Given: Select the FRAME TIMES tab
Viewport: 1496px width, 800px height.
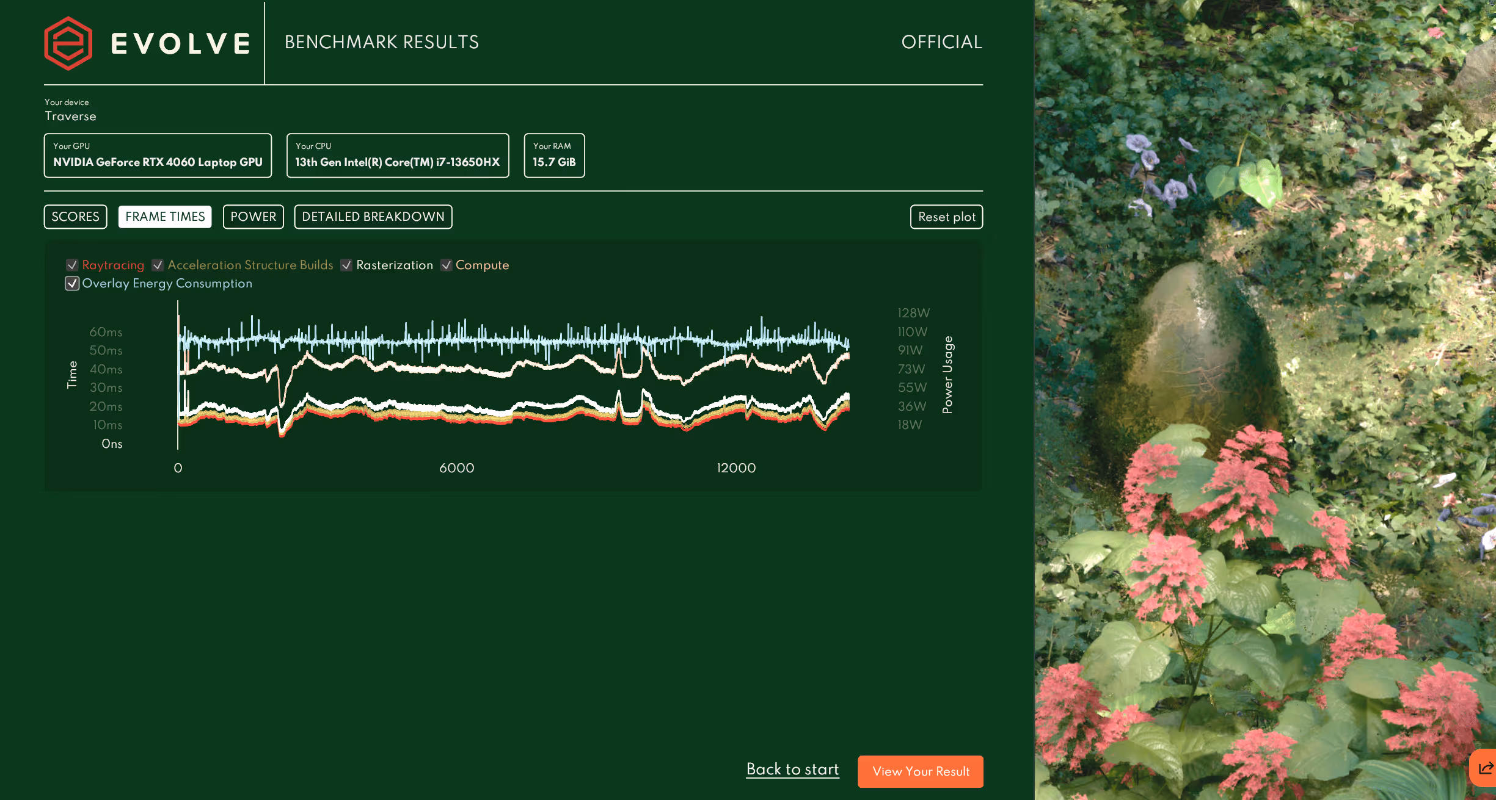Looking at the screenshot, I should 165,217.
